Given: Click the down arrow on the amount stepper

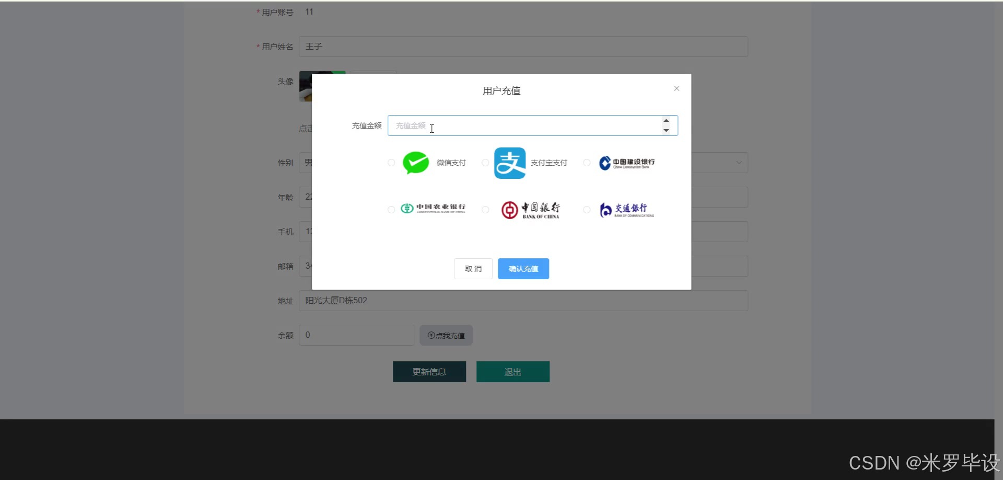Looking at the screenshot, I should tap(666, 131).
